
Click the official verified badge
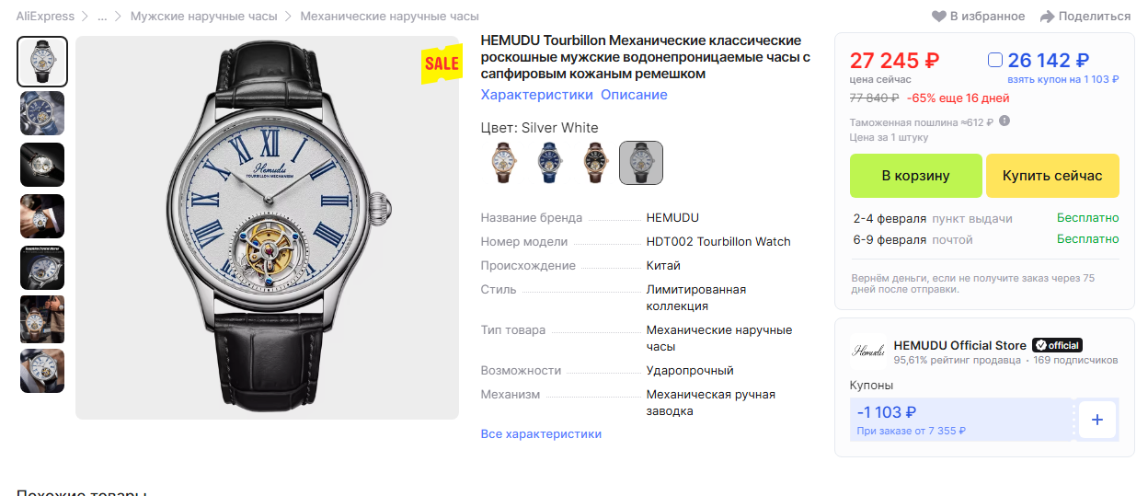(1057, 345)
